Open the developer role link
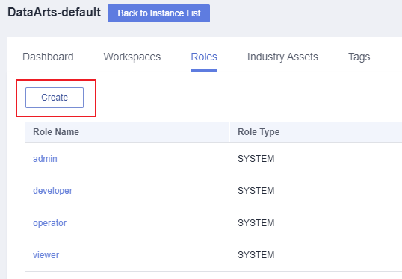Viewport: 402px width, 279px height. (52, 191)
